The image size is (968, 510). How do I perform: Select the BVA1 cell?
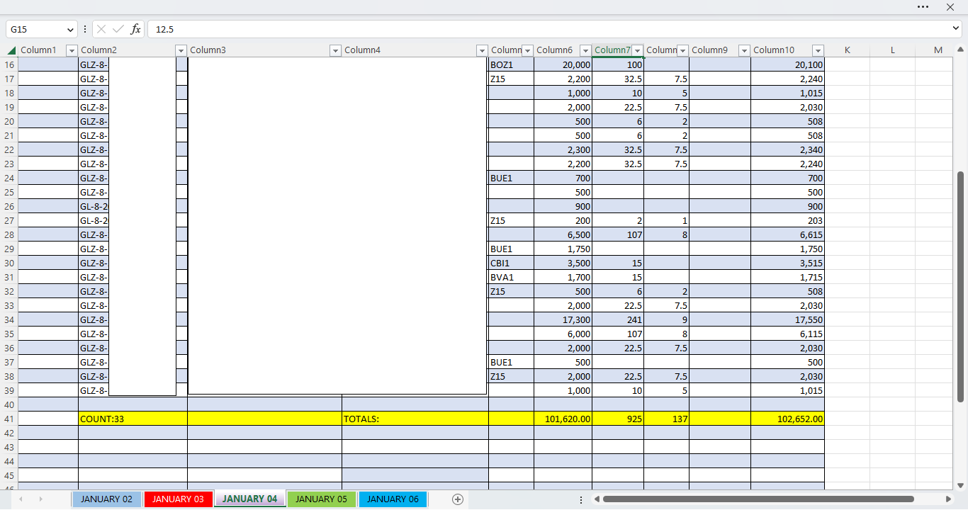click(511, 277)
